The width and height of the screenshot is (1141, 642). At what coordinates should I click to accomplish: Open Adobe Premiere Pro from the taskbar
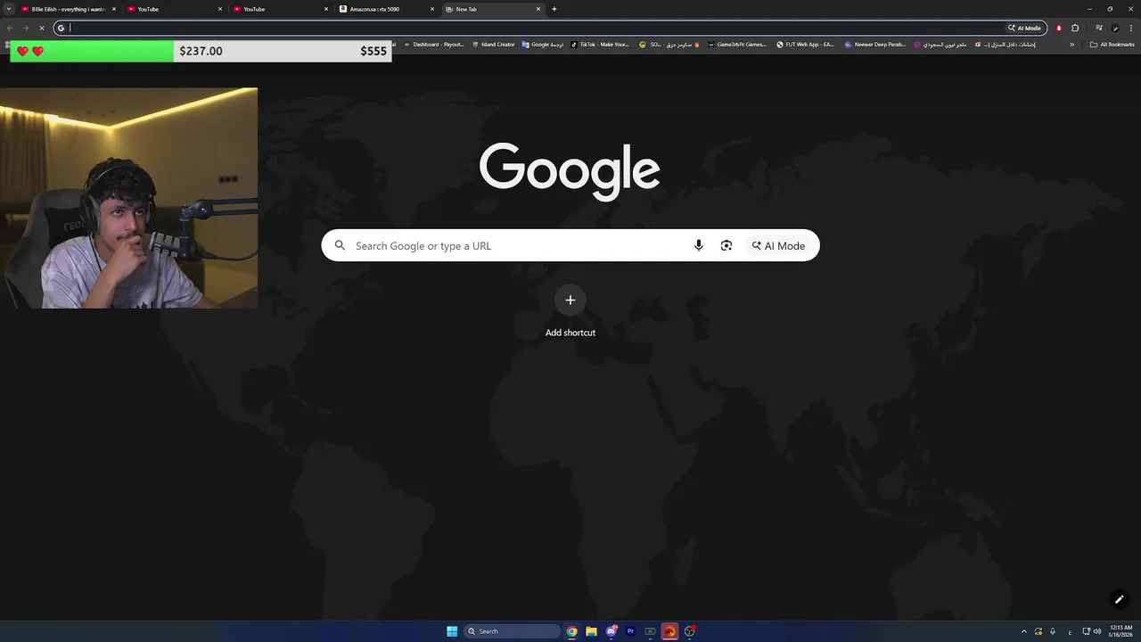[x=630, y=631]
